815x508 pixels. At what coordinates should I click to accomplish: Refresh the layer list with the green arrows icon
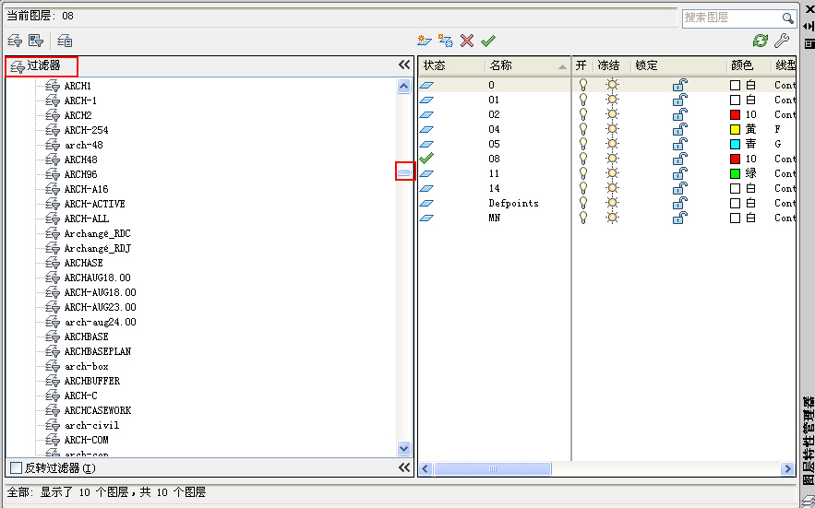tap(760, 41)
